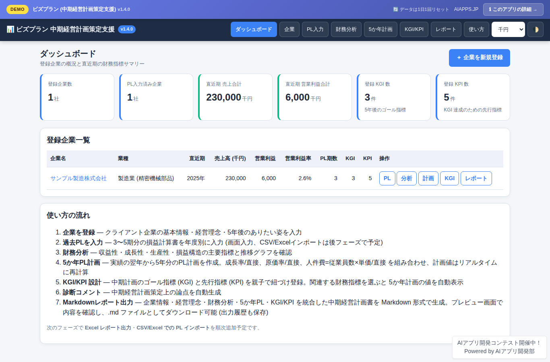Screen dimensions: 550x362
Task: Open the 千円 unit dropdown
Action: [x=508, y=29]
